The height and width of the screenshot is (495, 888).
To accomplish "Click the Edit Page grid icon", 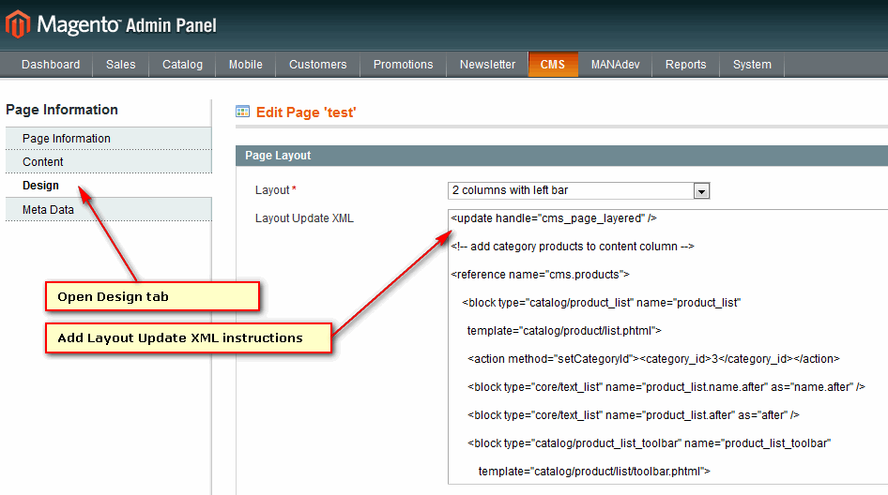I will 242,112.
